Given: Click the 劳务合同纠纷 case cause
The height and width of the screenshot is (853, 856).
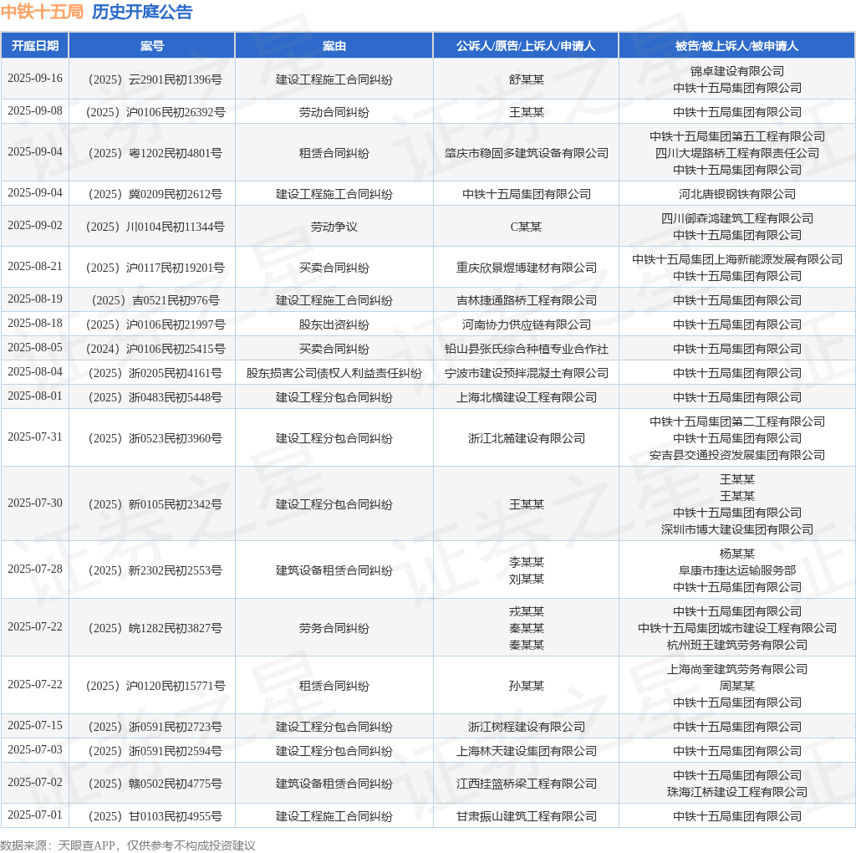Looking at the screenshot, I should [334, 629].
